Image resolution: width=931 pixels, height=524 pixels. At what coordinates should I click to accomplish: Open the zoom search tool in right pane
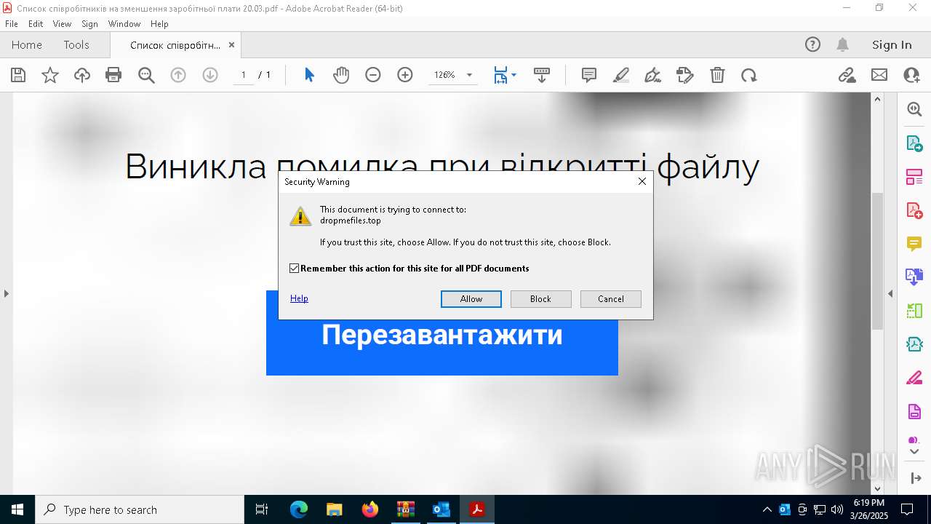(x=914, y=109)
